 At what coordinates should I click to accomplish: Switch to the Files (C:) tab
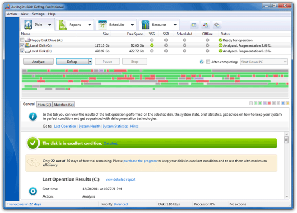(x=44, y=105)
